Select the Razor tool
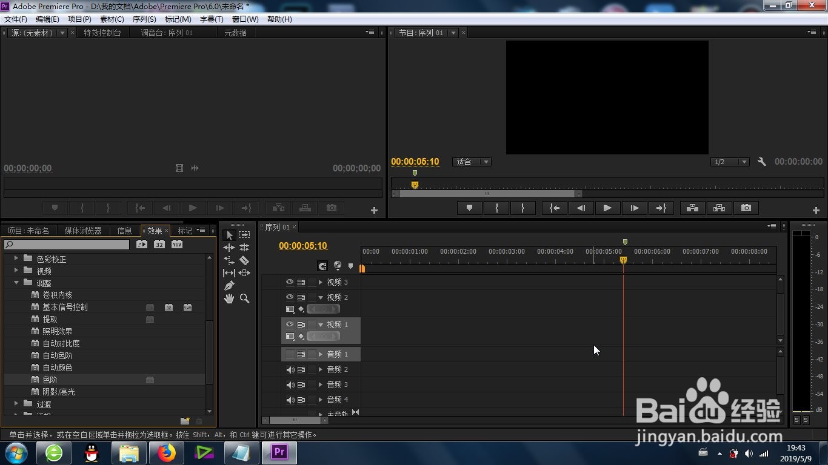Screen dimensions: 828x465 (x=244, y=260)
